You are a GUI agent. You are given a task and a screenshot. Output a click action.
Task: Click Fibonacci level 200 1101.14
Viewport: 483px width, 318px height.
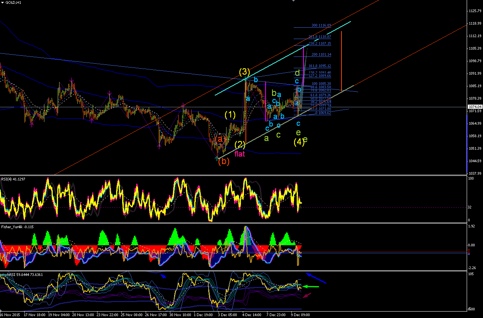[321, 55]
